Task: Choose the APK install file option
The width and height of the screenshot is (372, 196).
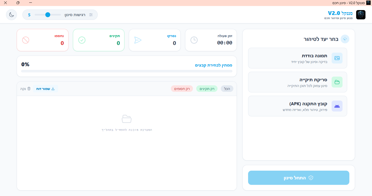Action: point(297,106)
